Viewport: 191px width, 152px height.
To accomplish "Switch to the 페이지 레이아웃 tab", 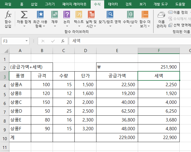I will [74, 4].
